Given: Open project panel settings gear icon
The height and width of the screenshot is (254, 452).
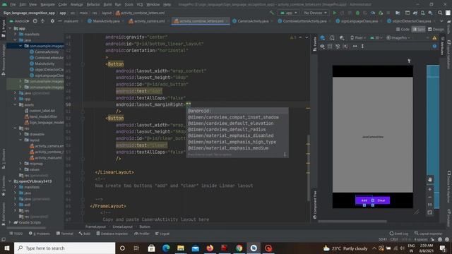Looking at the screenshot, I should coord(52,21).
